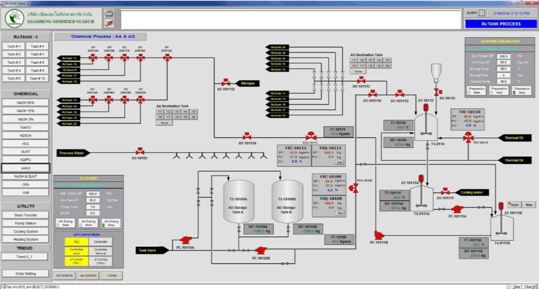Open Nitrogen valve XV-18111E

tap(226, 82)
